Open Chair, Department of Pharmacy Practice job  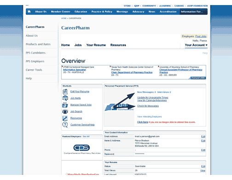(132, 72)
